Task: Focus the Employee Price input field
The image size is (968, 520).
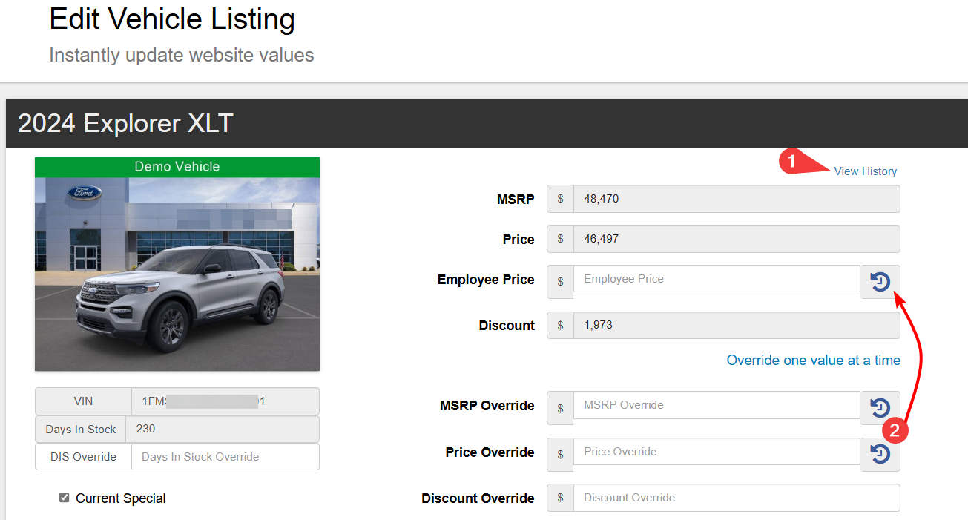Action: [x=717, y=279]
